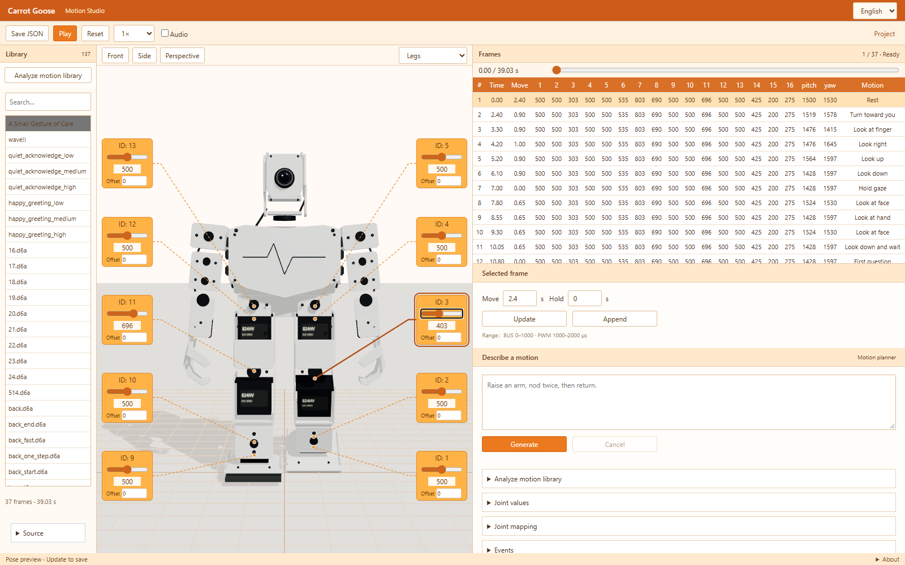
Task: Expand the Analyze motion library section
Action: 688,479
